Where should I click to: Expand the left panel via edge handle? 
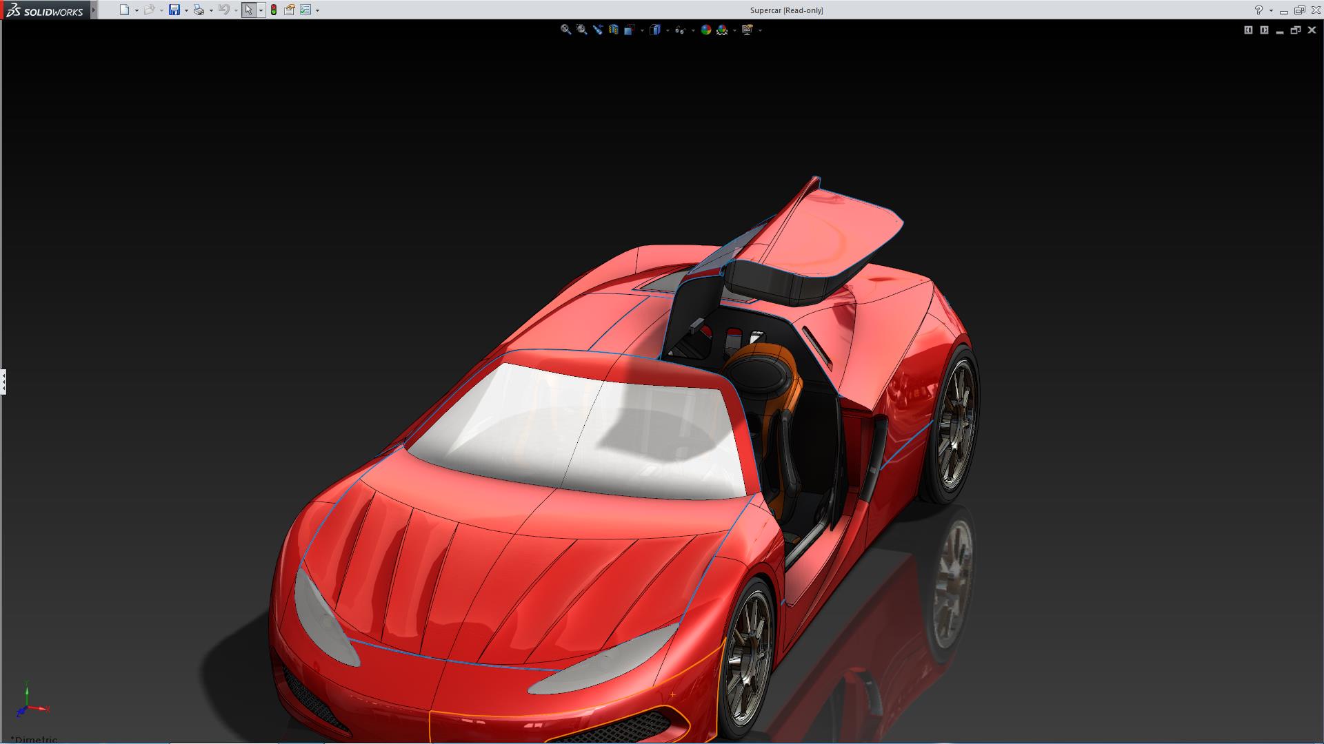click(x=3, y=381)
